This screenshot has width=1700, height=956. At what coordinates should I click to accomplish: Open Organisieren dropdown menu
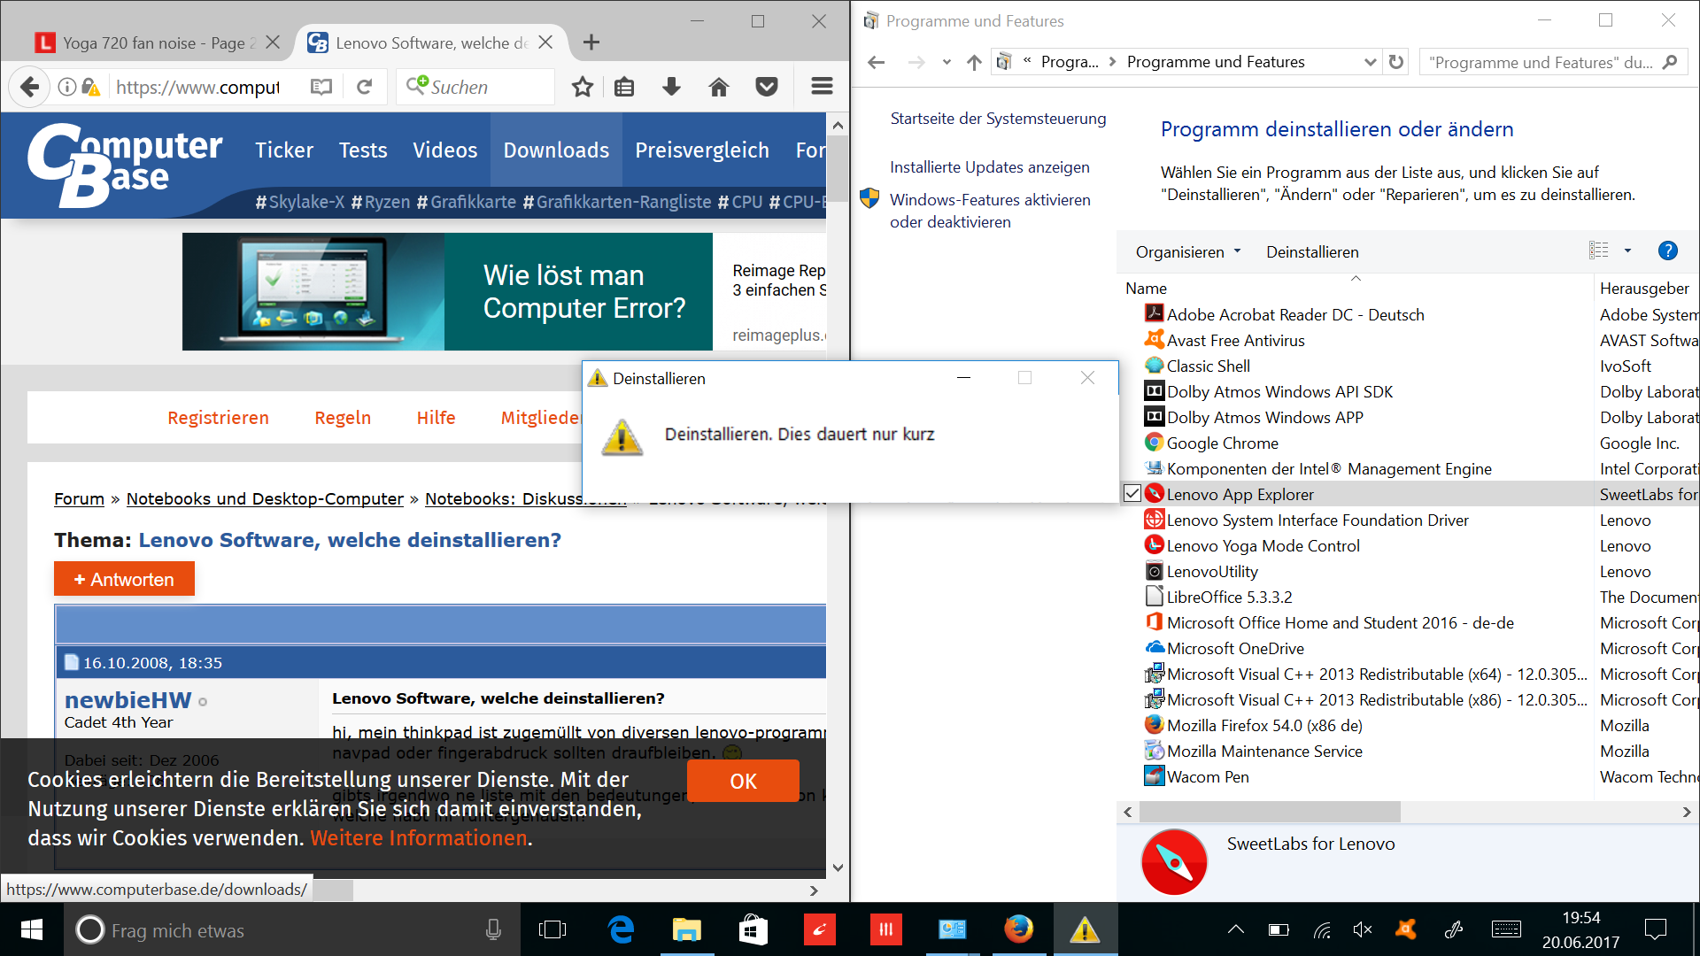coord(1188,252)
